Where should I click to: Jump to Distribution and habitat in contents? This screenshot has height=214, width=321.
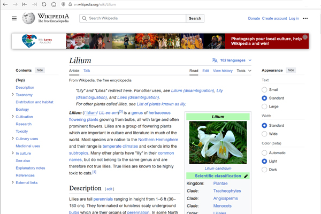click(34, 102)
